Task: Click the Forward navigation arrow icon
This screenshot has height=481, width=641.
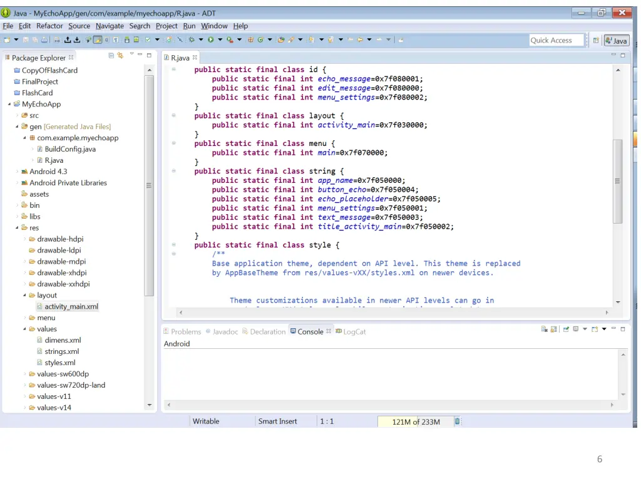Action: coord(379,39)
